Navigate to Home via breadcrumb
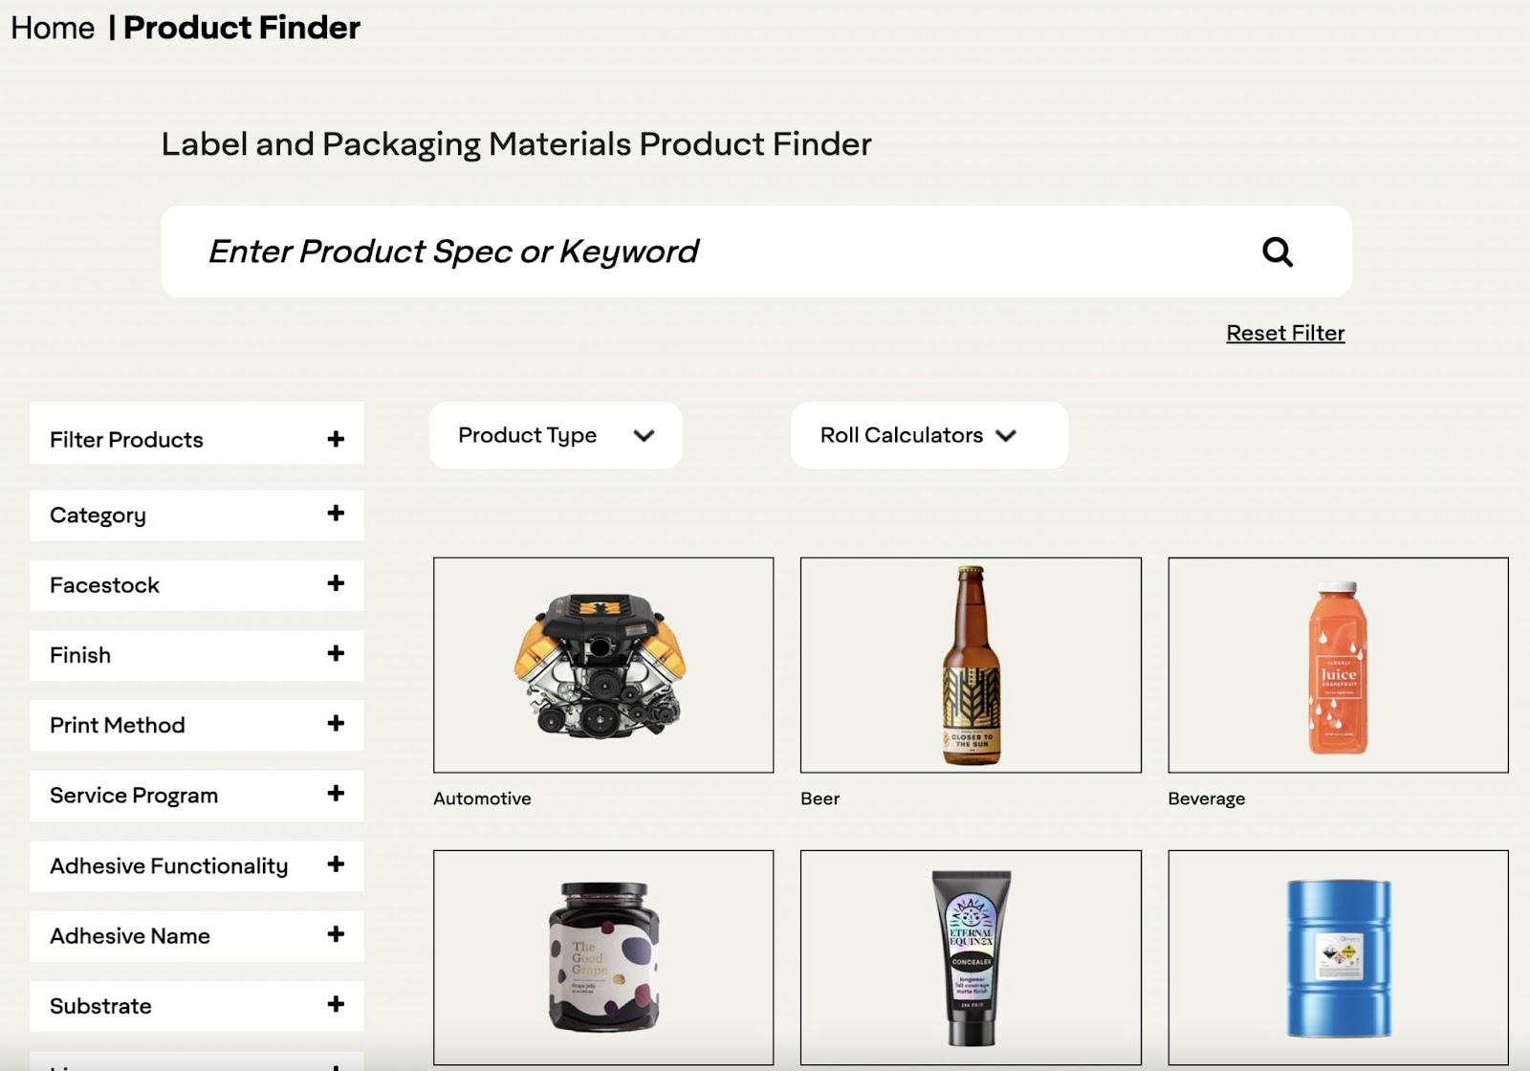The width and height of the screenshot is (1530, 1071). point(54,27)
